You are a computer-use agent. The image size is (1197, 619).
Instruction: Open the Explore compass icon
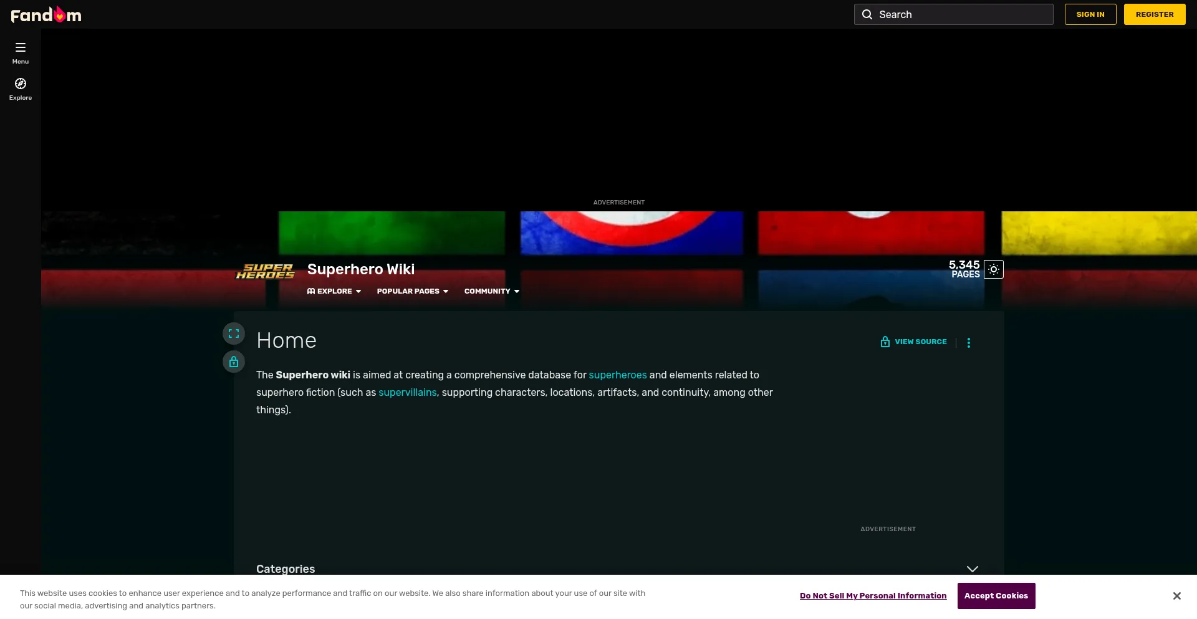pos(21,84)
